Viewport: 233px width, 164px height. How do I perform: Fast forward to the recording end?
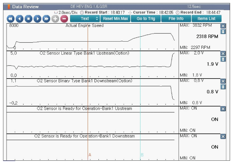(46, 19)
